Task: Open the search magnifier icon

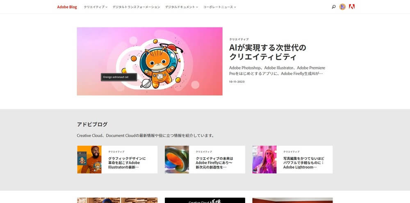Action: tap(334, 7)
